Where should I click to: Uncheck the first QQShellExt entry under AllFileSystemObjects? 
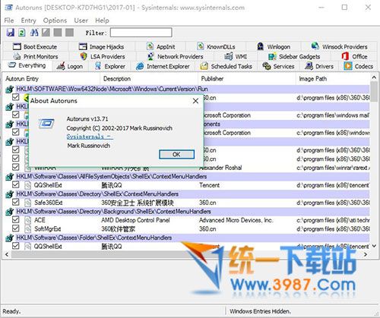point(16,184)
